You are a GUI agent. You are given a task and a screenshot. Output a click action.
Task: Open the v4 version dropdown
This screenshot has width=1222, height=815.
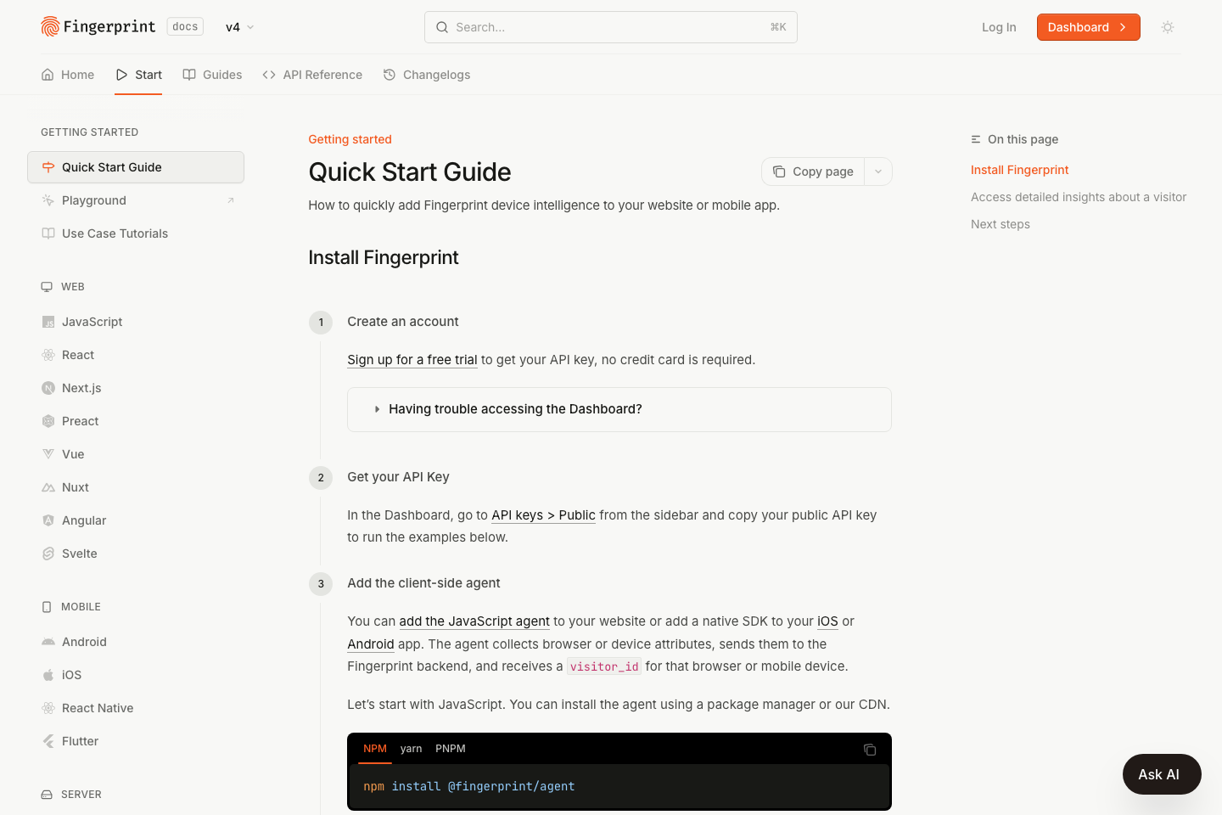point(238,26)
